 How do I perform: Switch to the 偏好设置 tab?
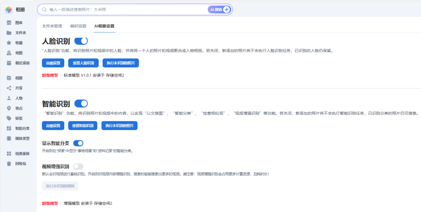point(78,26)
